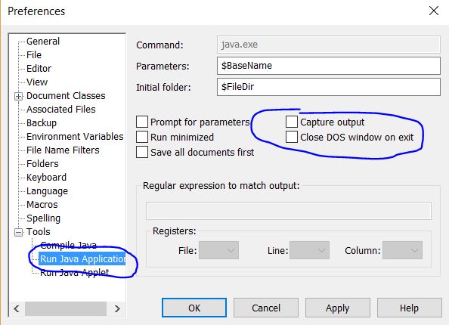Check Close DOS window on exit
The image size is (449, 325).
pos(292,137)
